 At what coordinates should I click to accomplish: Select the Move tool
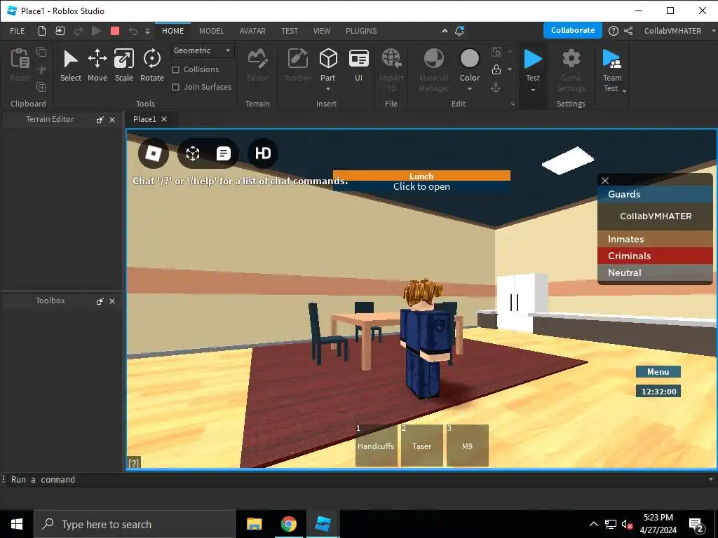click(97, 65)
